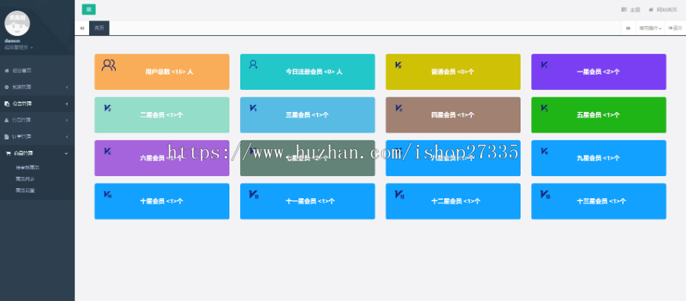Click the V13 icon on 十三星会员 card
This screenshot has height=301, width=686.
545,194
